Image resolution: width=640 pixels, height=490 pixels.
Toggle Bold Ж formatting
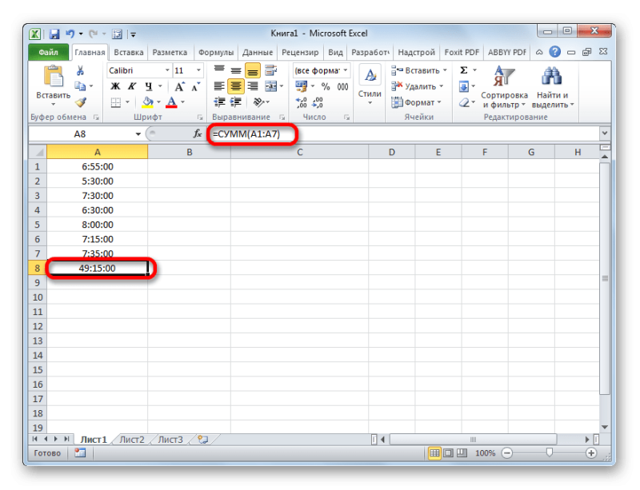tap(115, 87)
